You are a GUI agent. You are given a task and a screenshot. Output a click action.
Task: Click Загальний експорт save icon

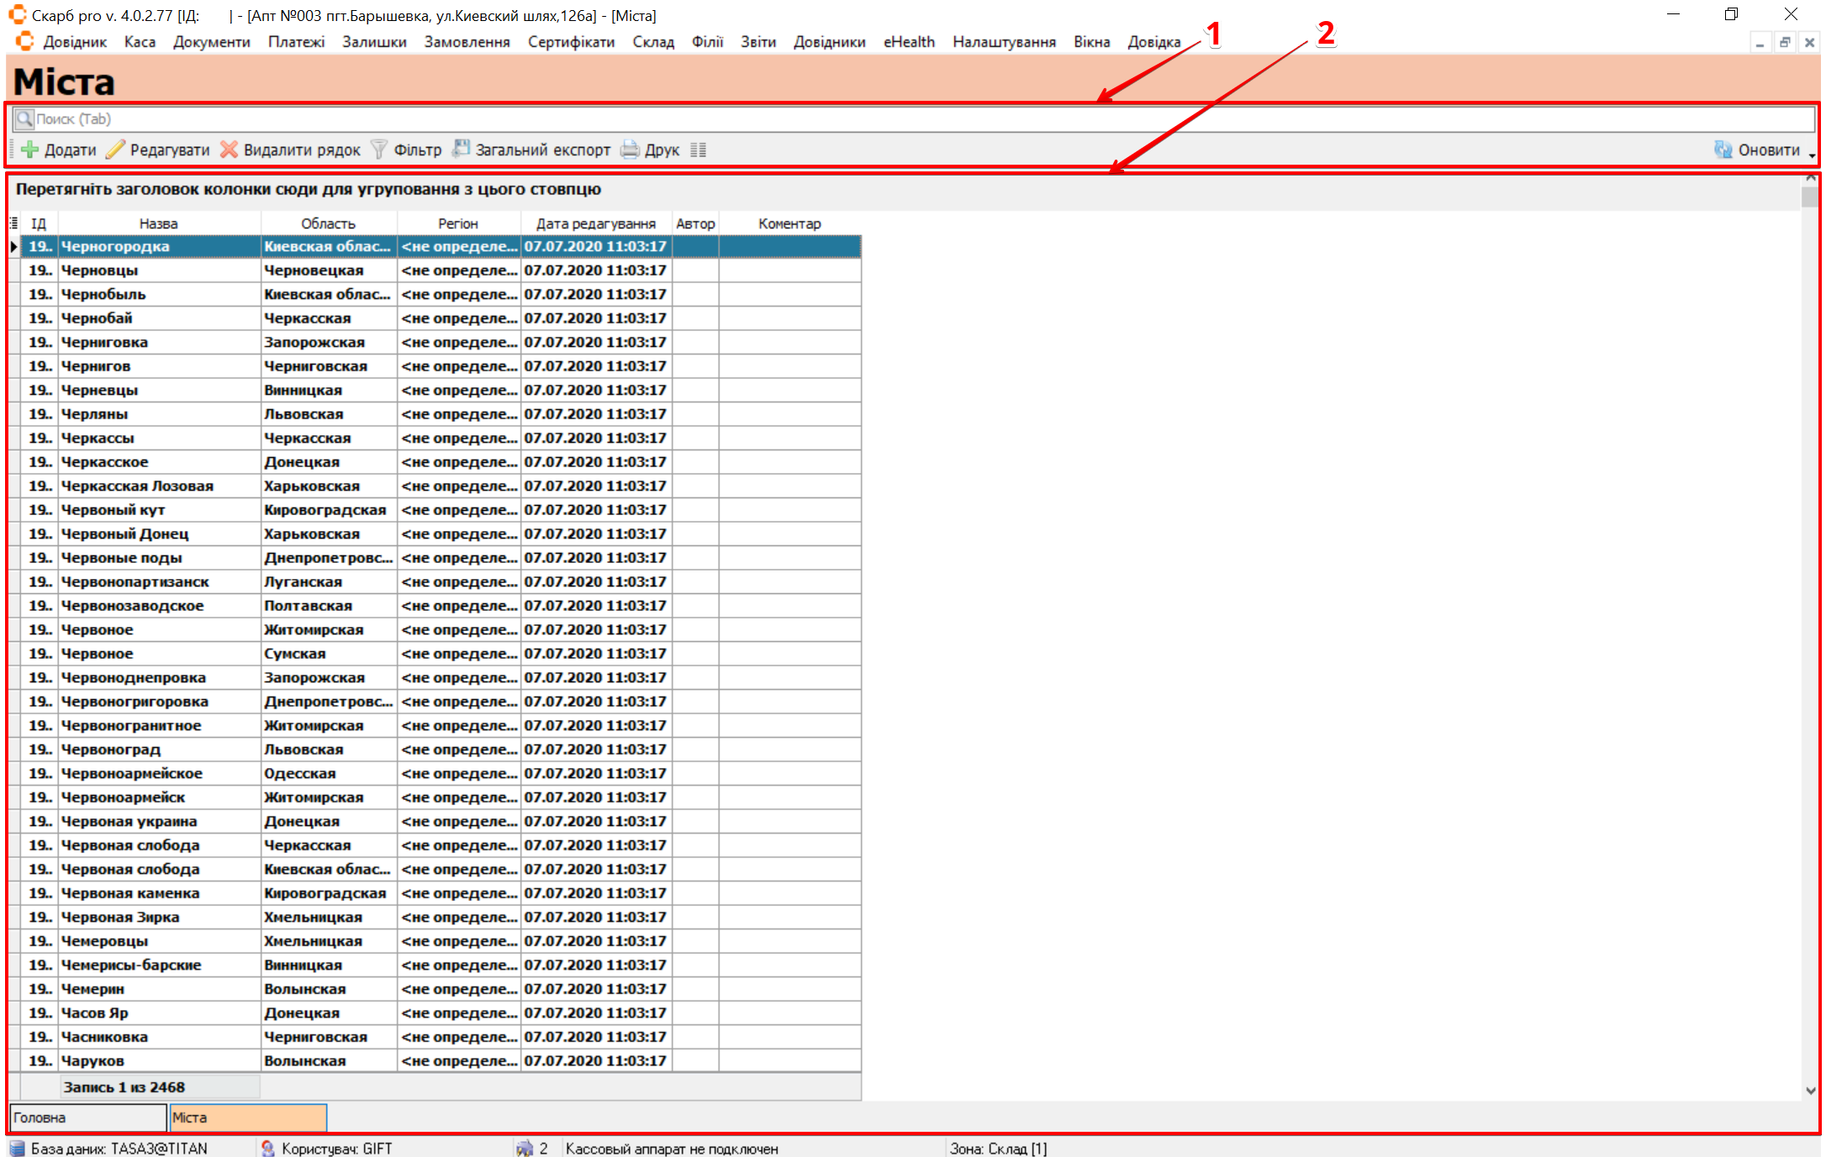click(x=462, y=150)
